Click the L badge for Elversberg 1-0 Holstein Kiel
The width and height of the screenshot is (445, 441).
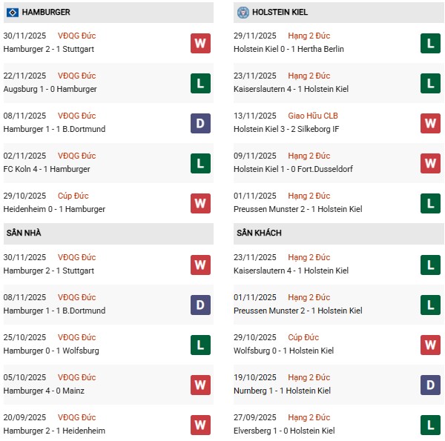[430, 425]
